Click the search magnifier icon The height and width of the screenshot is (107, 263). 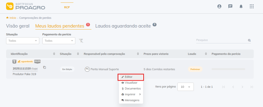(249, 40)
